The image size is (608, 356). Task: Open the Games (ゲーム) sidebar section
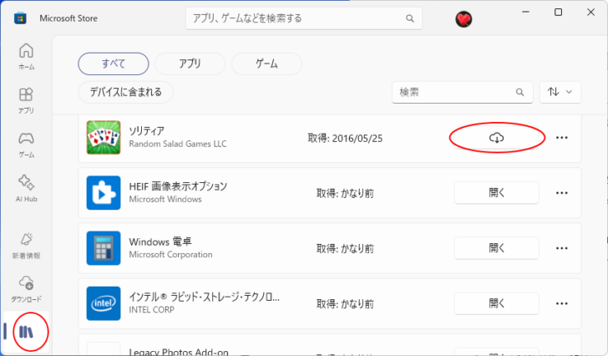point(26,145)
